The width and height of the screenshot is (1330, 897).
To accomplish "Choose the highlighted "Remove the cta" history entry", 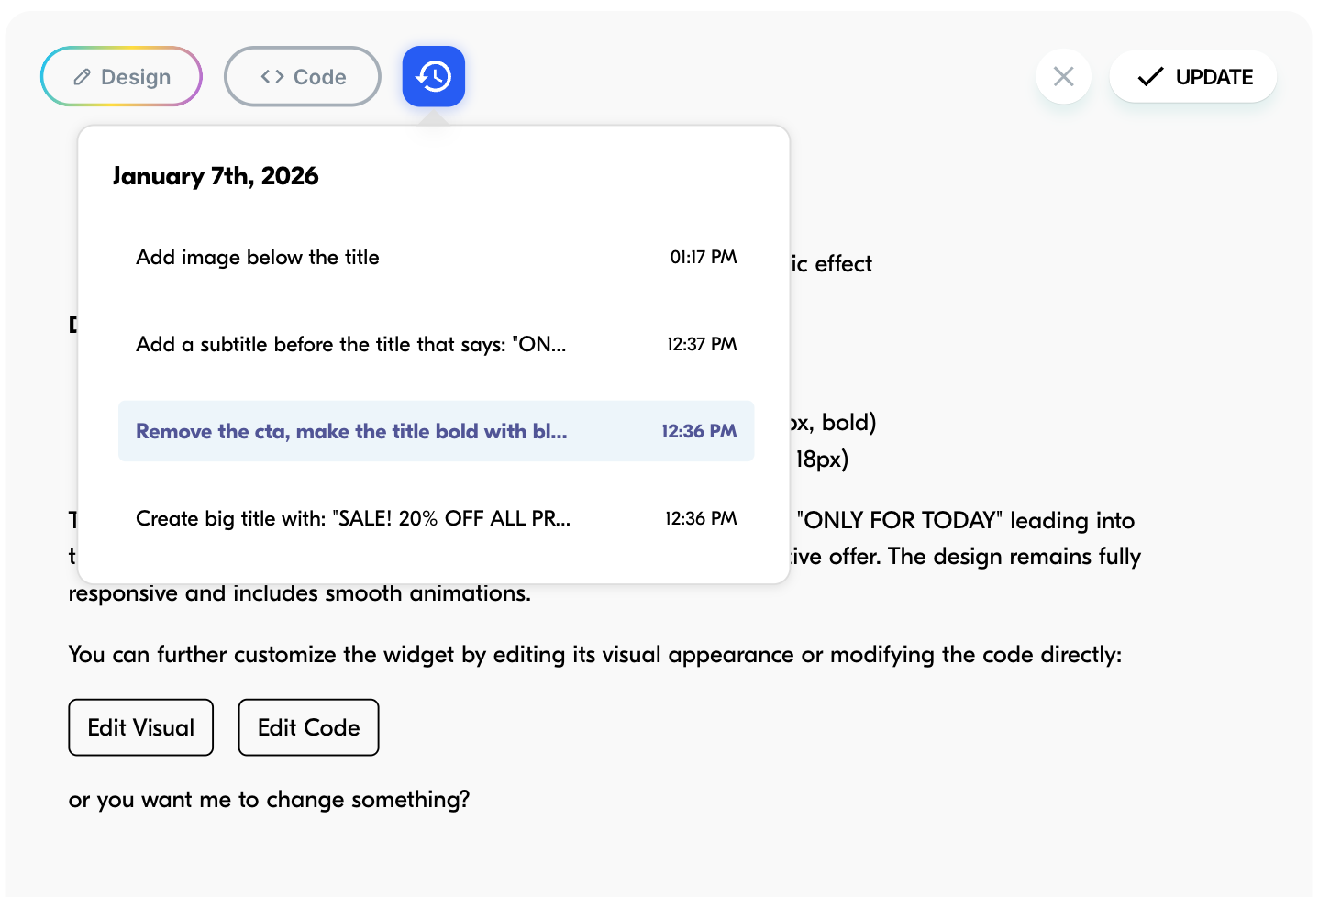I will point(351,432).
